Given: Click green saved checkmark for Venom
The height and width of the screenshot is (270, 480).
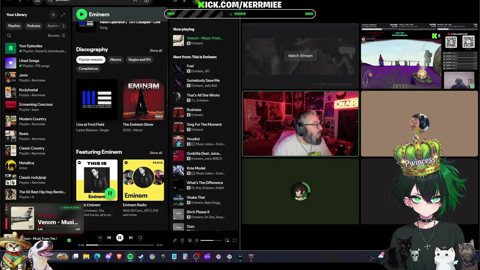Looking at the screenshot, I should pos(69,240).
